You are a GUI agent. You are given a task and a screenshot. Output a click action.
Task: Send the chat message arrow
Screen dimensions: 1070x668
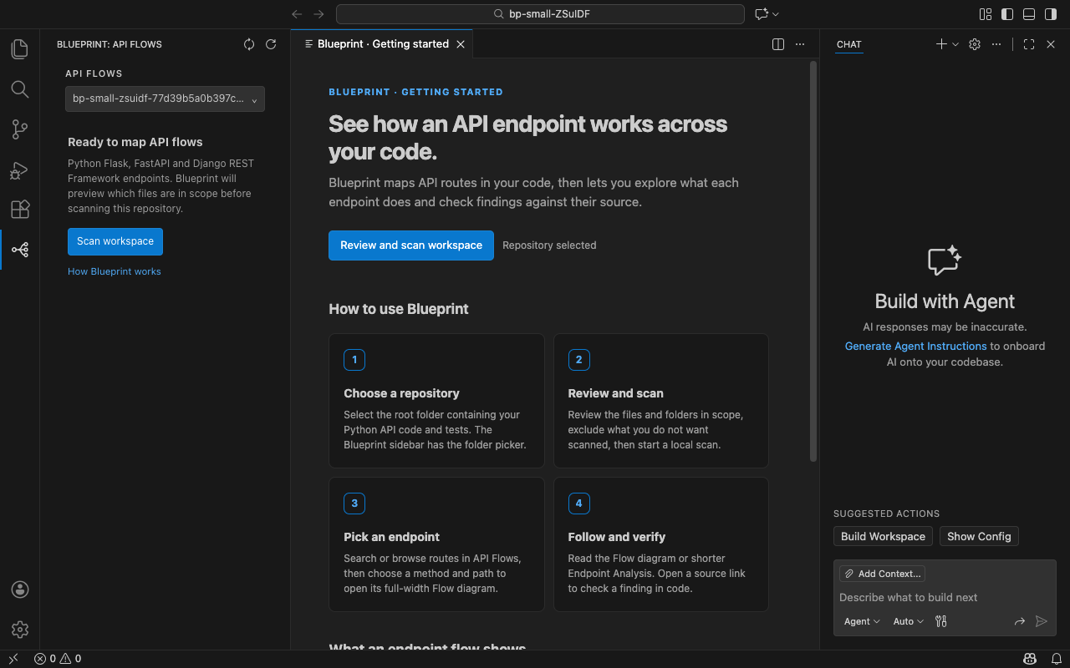pyautogui.click(x=1042, y=621)
